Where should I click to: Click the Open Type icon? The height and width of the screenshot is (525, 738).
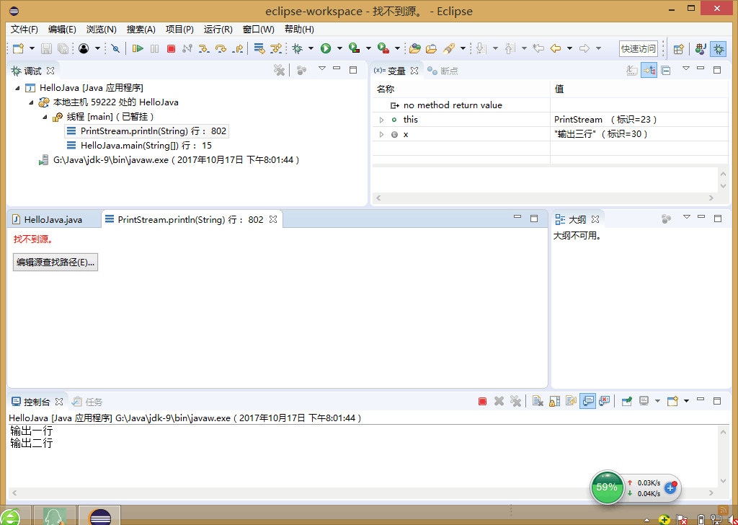coord(414,48)
